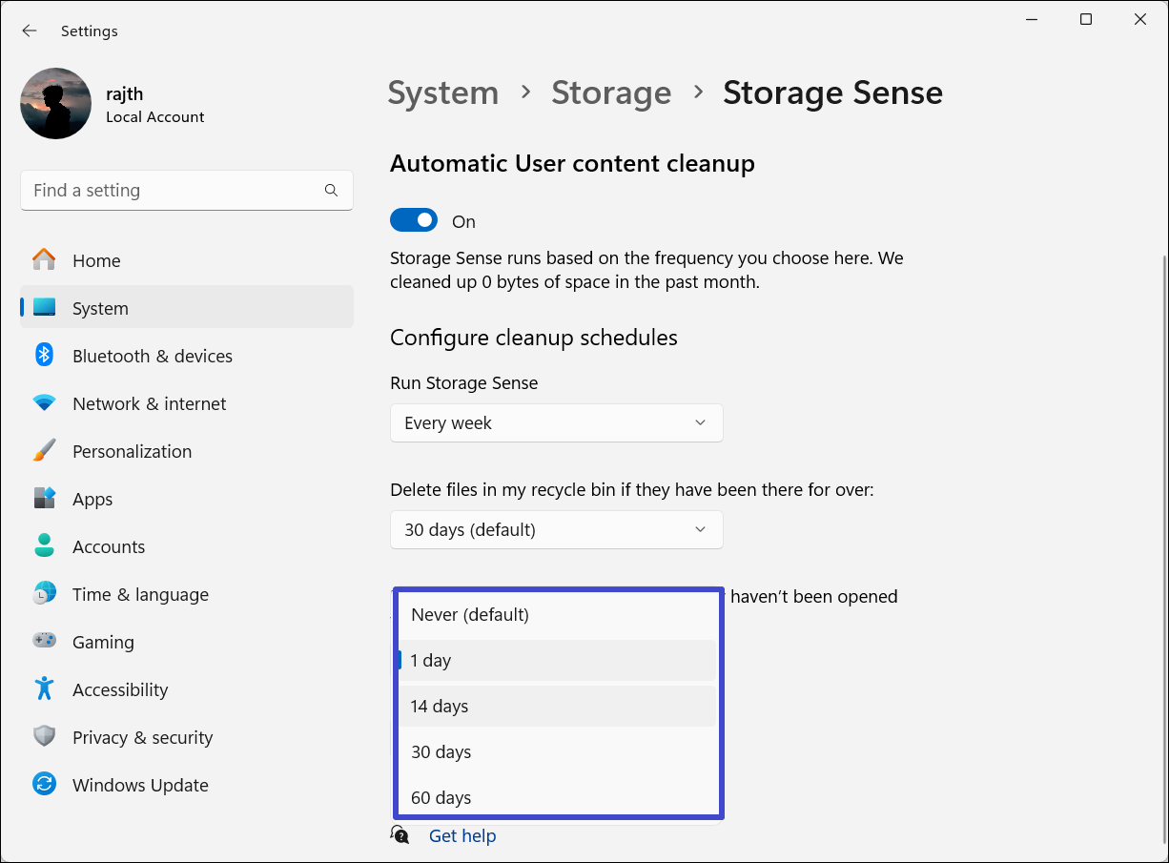Screen dimensions: 1169x863
Task: Click the Find a setting search box
Action: coord(176,191)
